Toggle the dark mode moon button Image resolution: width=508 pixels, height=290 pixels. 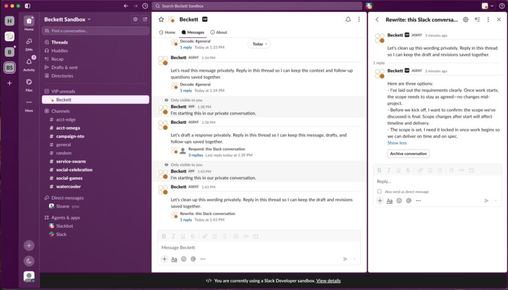(x=29, y=261)
